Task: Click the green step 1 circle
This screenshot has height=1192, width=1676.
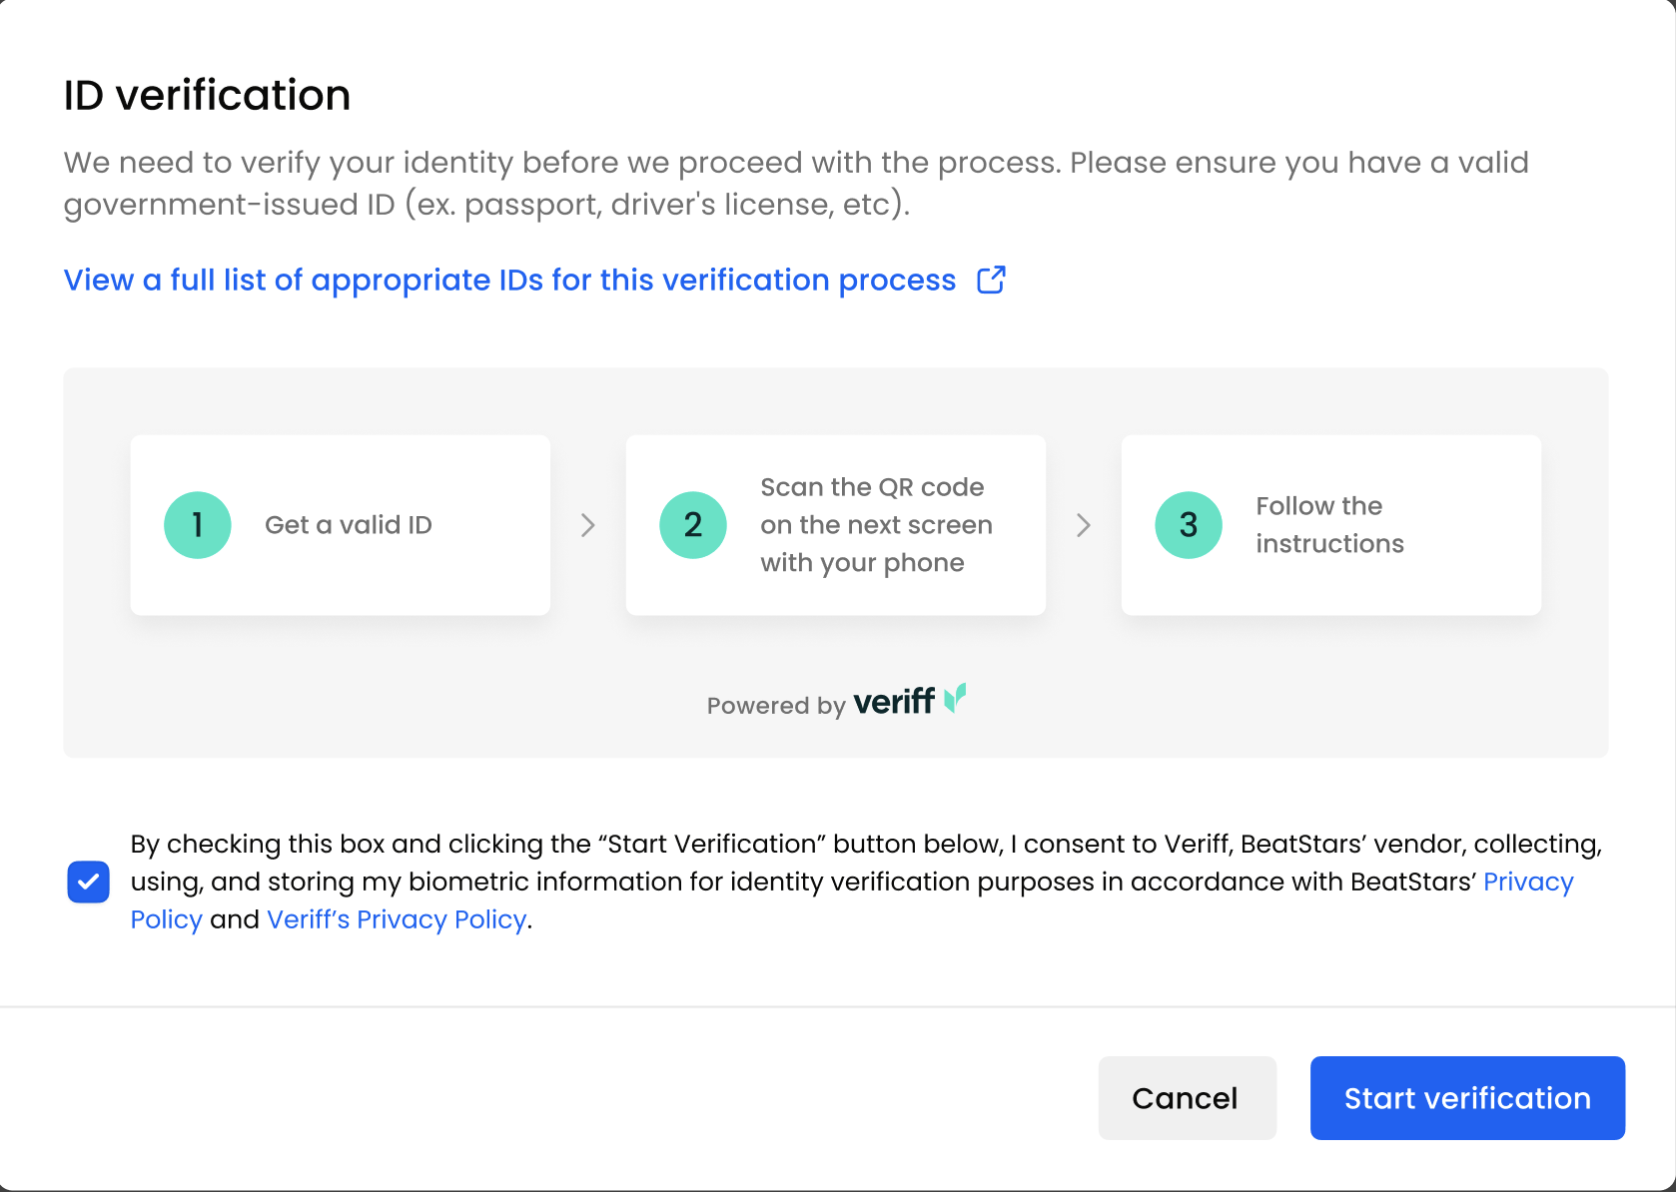Action: click(x=198, y=525)
